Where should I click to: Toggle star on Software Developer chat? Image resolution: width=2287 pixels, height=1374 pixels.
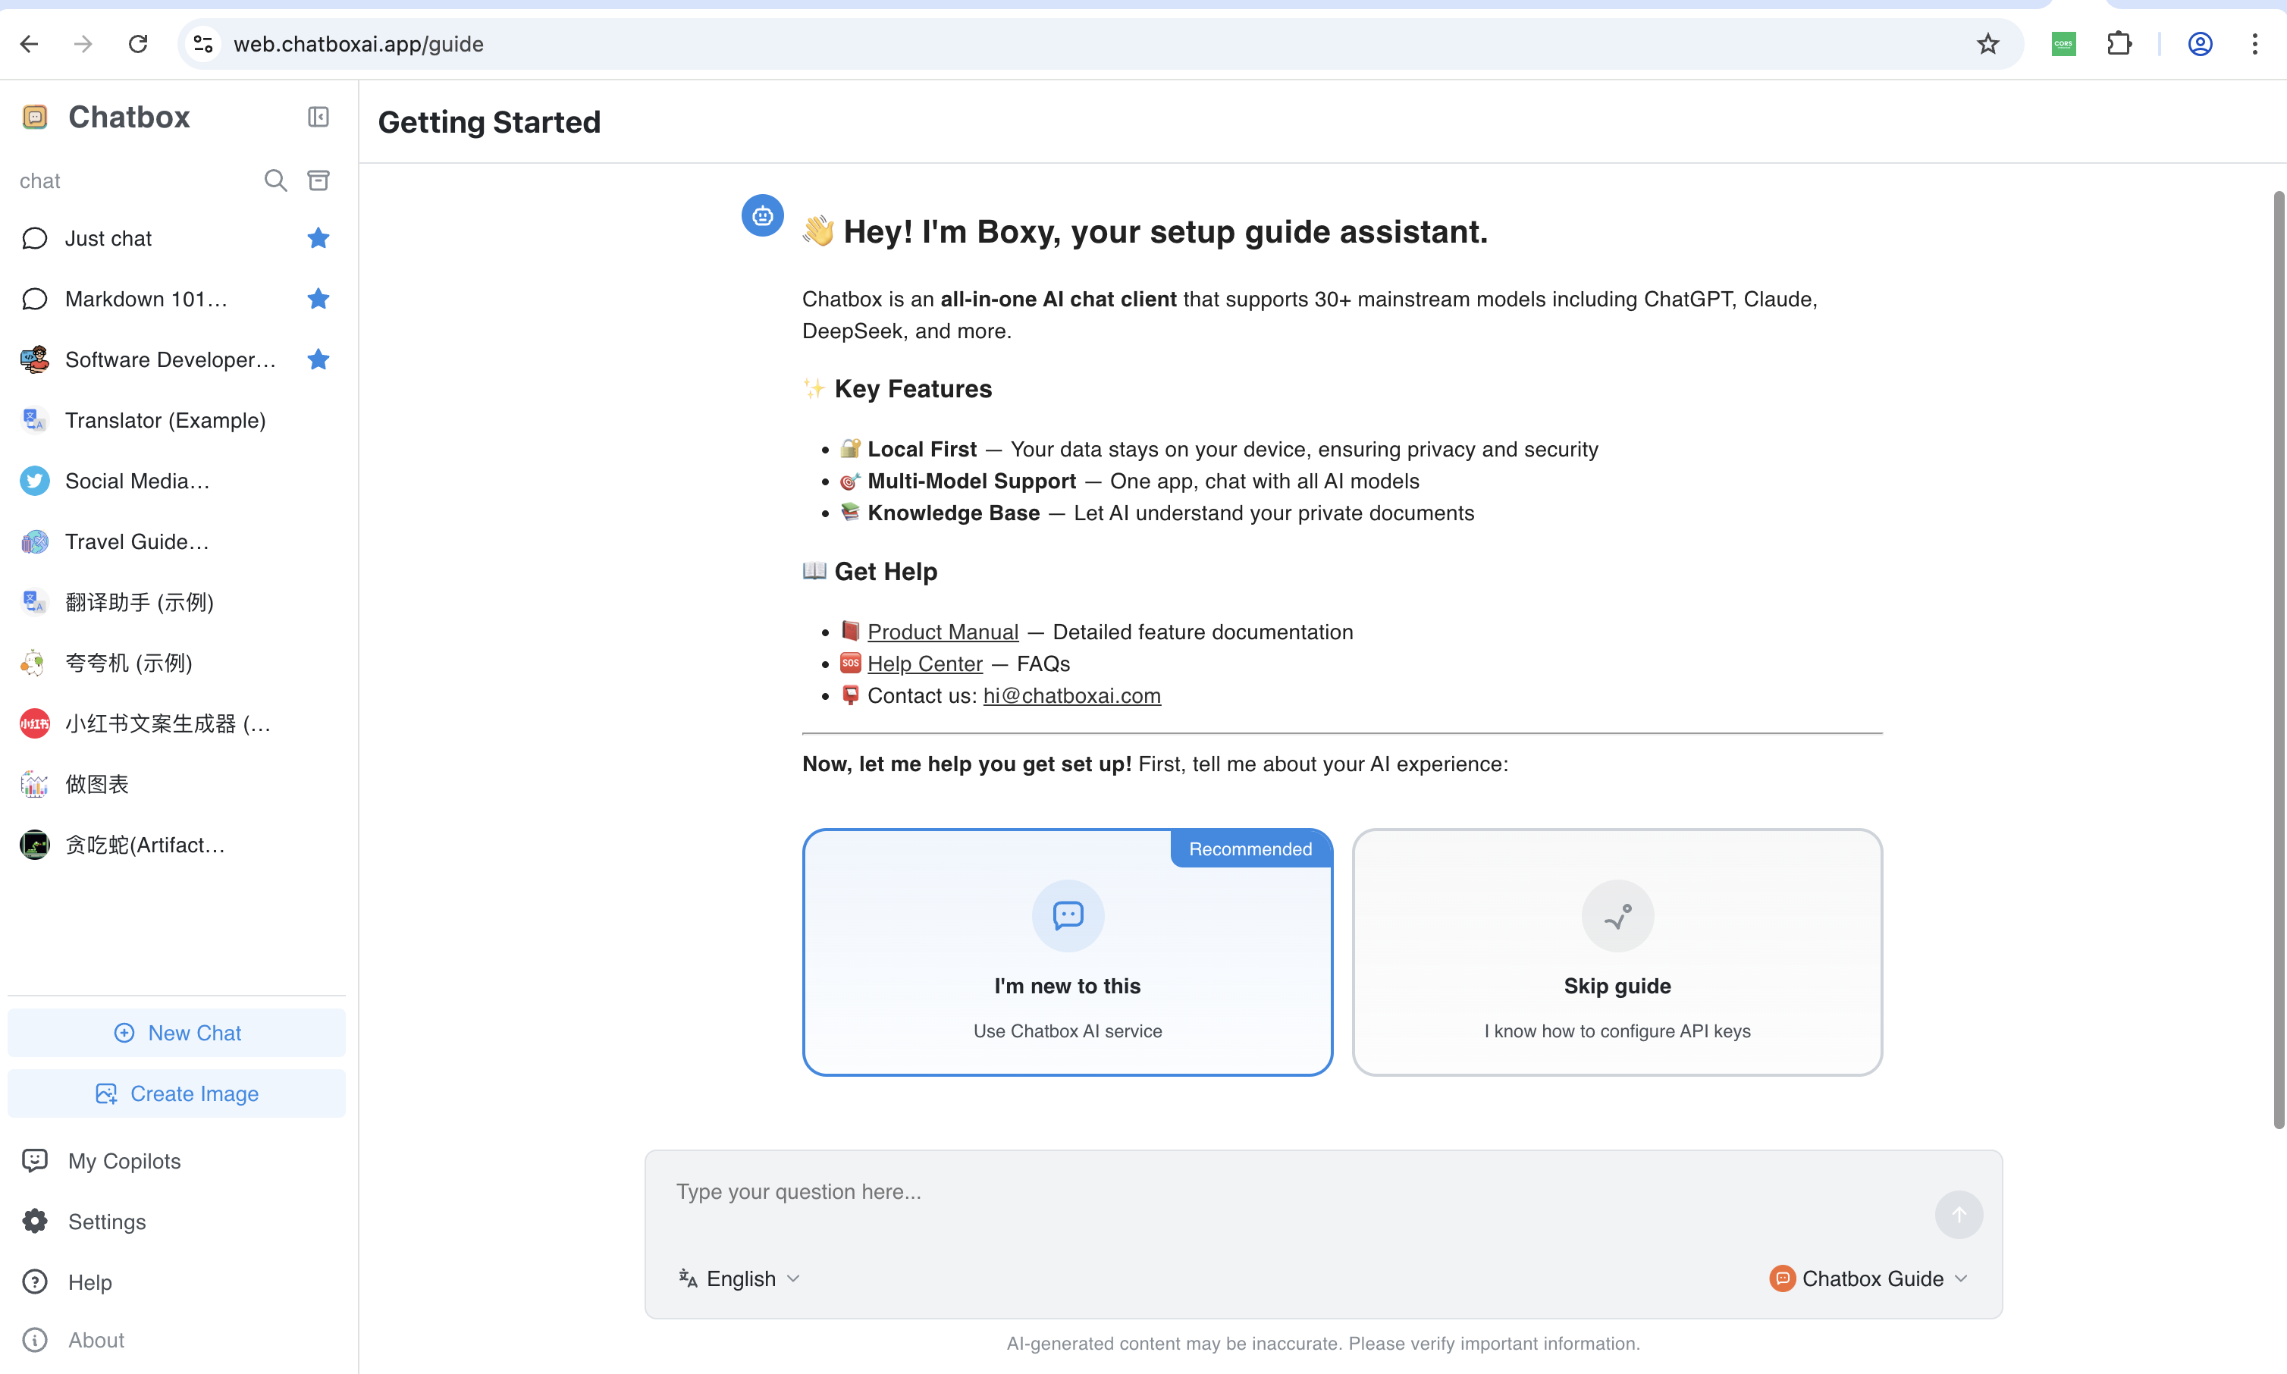[318, 359]
